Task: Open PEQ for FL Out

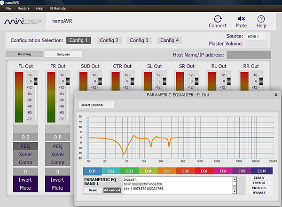Action: click(x=25, y=146)
